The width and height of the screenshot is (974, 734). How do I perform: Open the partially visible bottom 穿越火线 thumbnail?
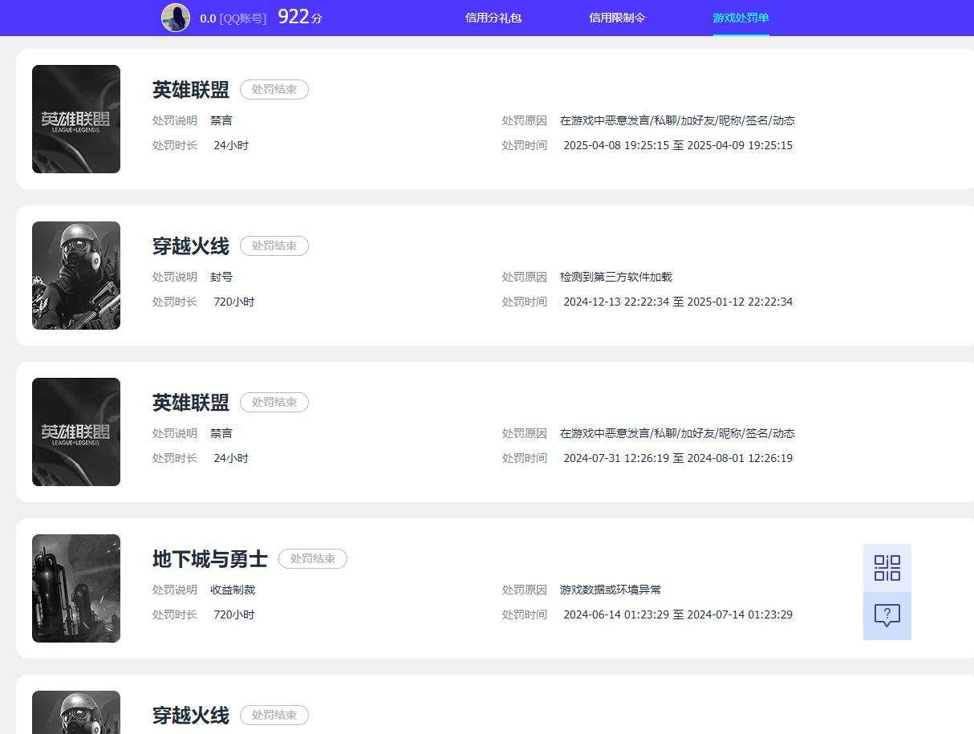(x=76, y=712)
